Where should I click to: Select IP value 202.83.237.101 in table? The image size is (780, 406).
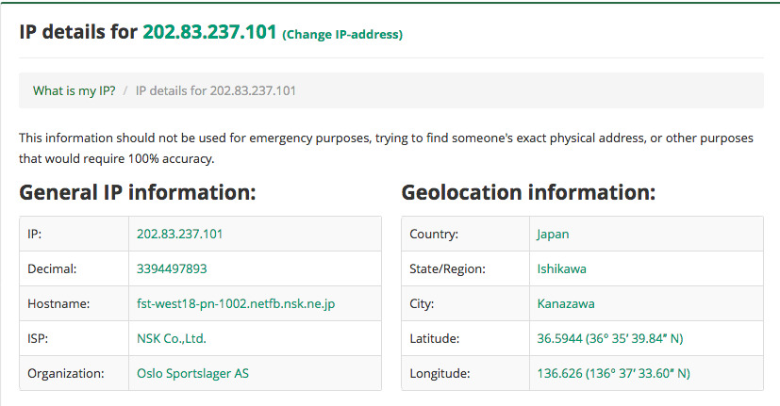tap(179, 234)
